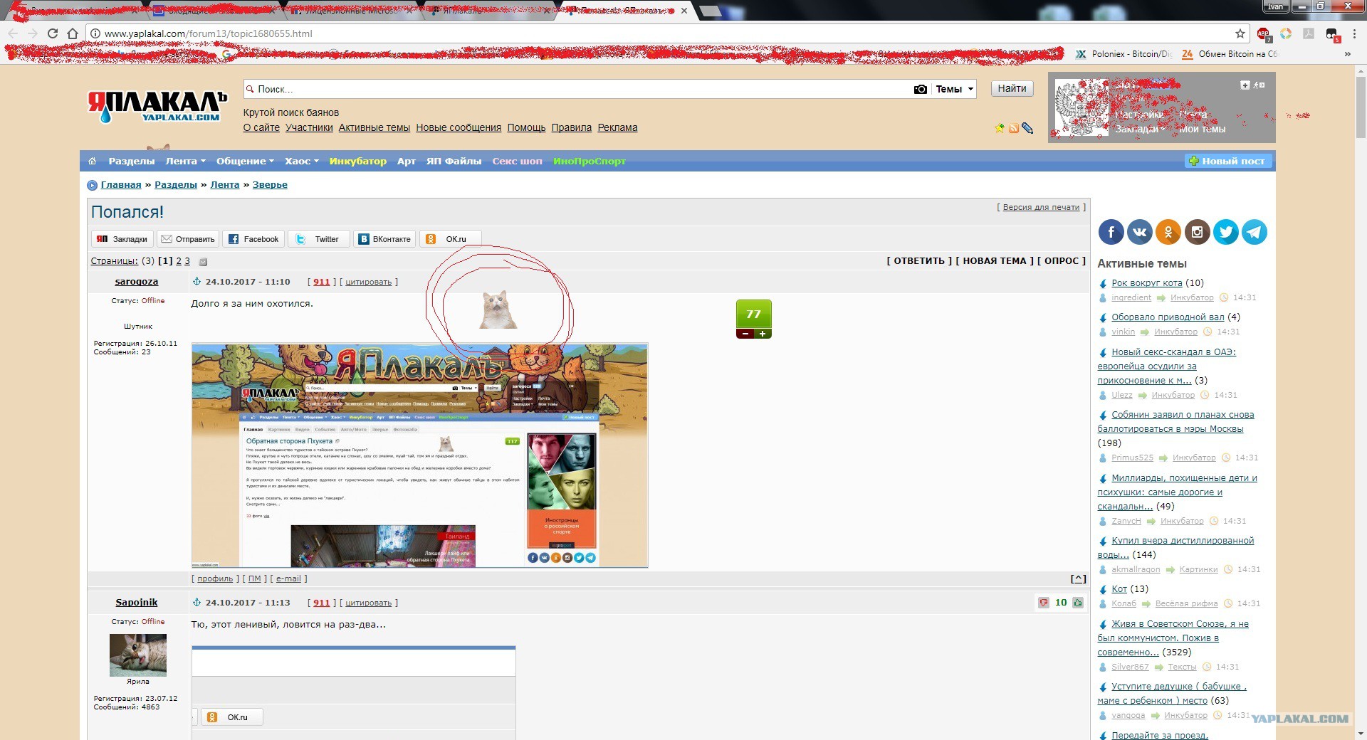1367x740 pixels.
Task: Show more bookmarks via the bookmarks bar chevron
Action: coord(1347,54)
